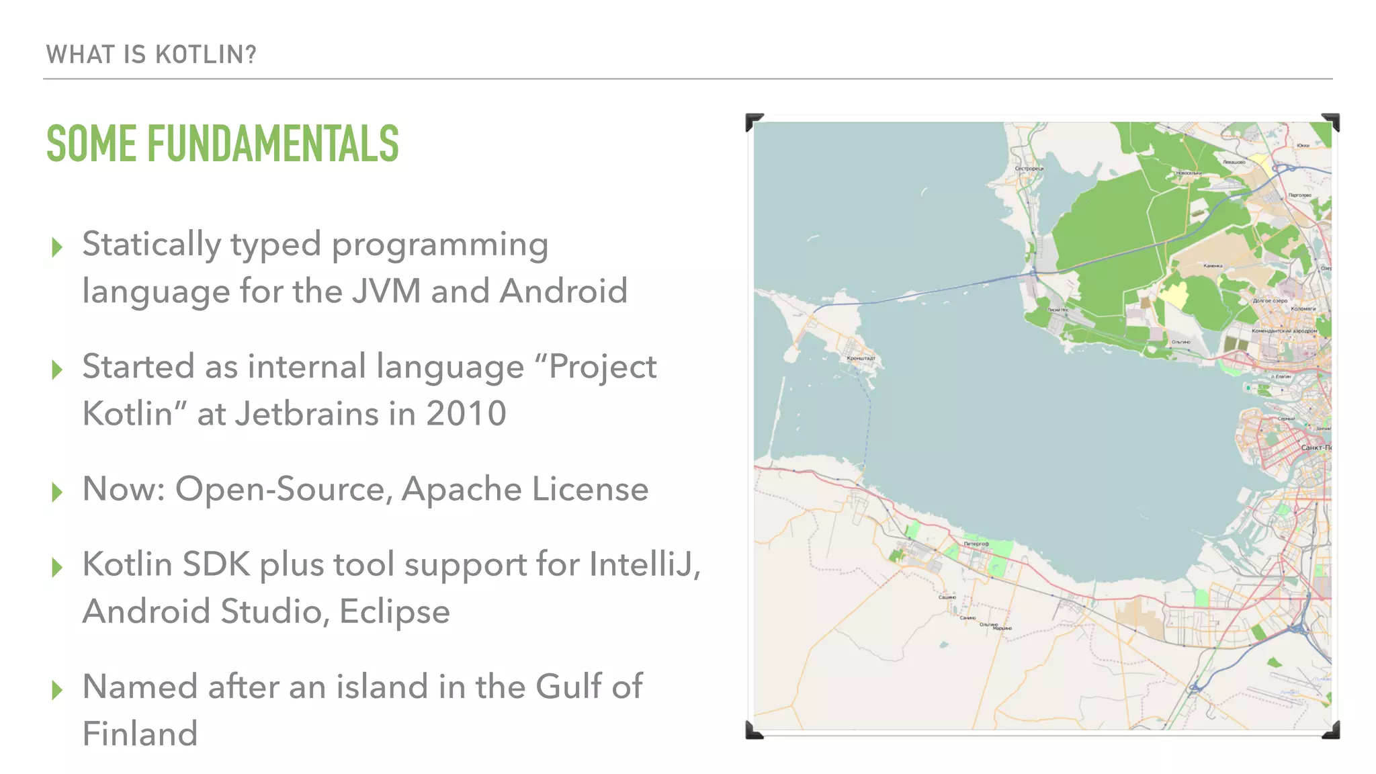Viewport: 1376px width, 774px height.
Task: Click the bullet arrow before "Started as internal"
Action: [57, 370]
